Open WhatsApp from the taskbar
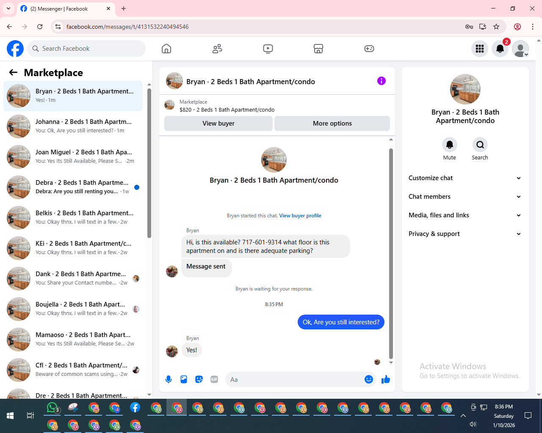 click(x=52, y=408)
